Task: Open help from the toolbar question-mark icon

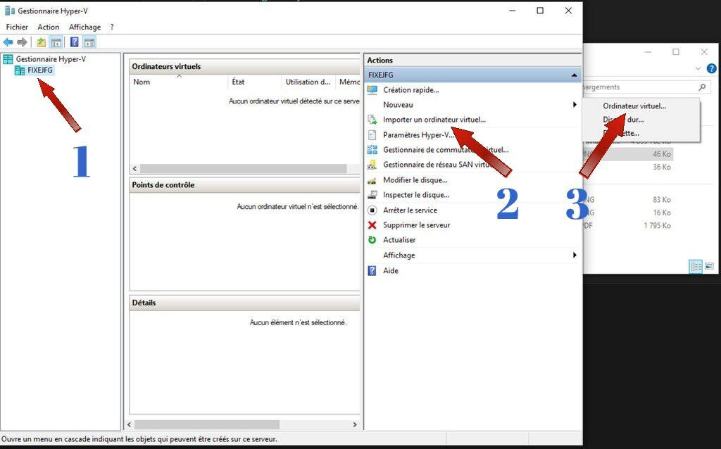Action: (74, 43)
